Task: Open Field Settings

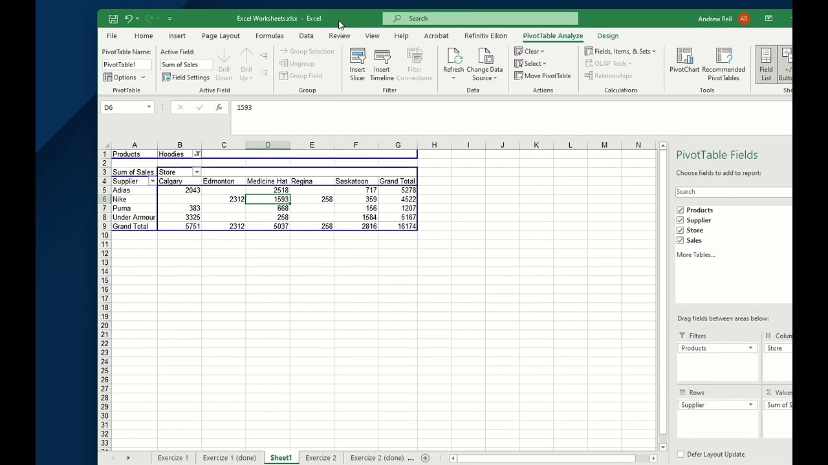Action: pyautogui.click(x=186, y=77)
